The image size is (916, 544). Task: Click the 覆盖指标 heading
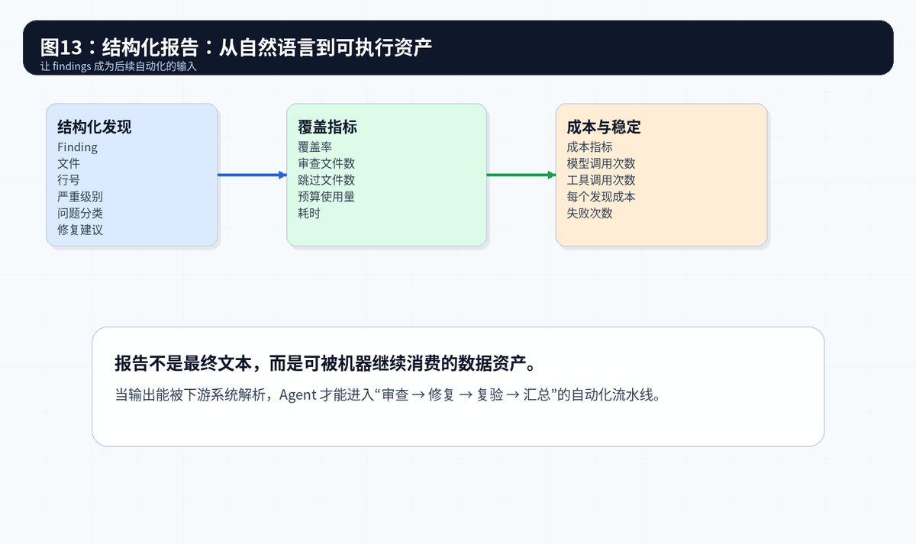coord(327,127)
